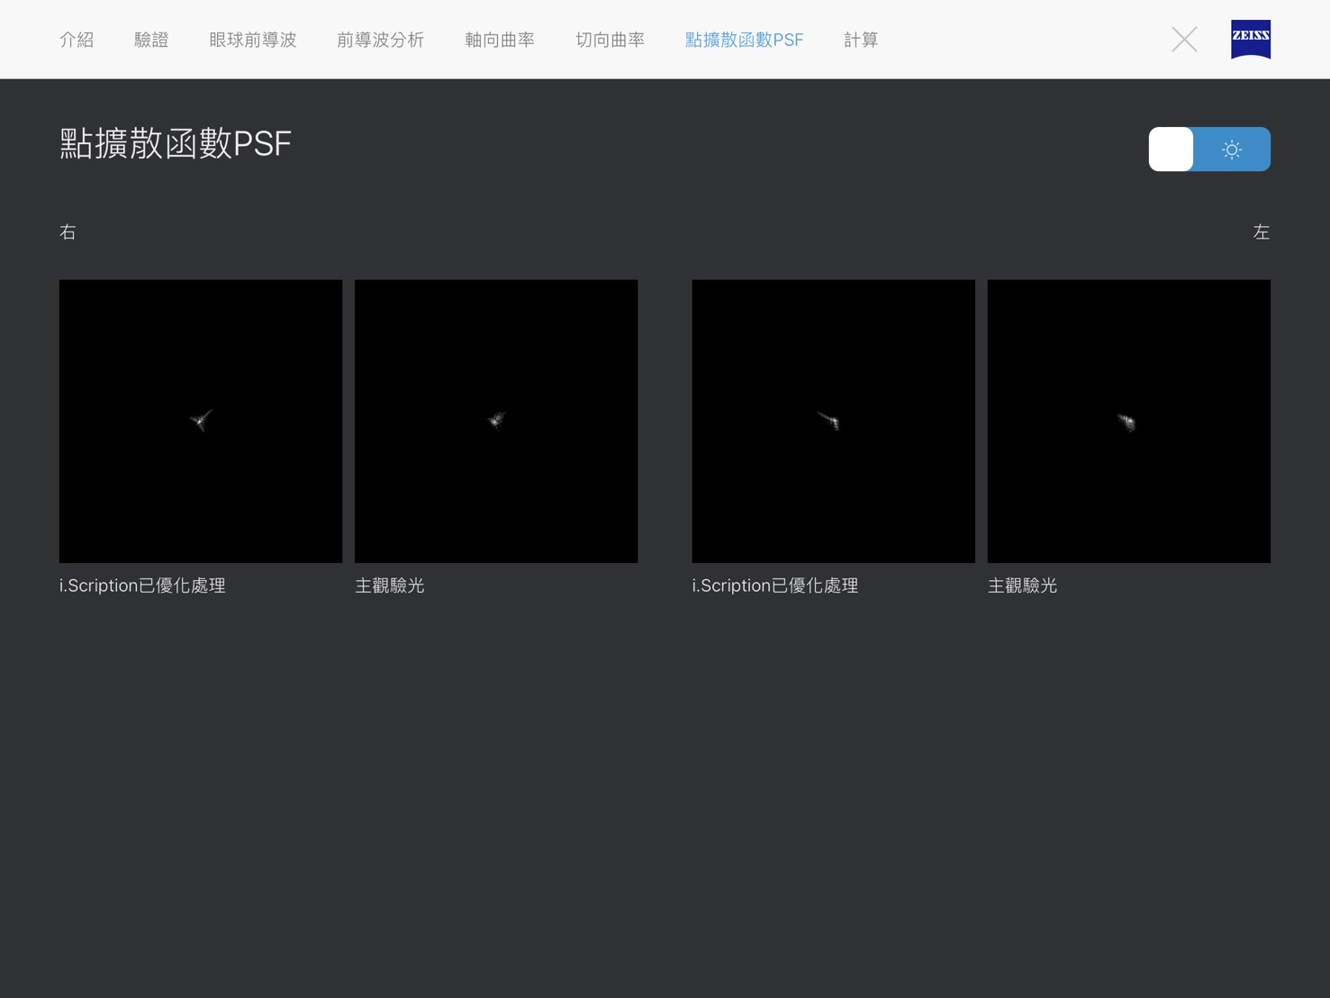Click the 點擴散函數PSF page heading
Image resolution: width=1330 pixels, height=998 pixels.
click(x=176, y=144)
